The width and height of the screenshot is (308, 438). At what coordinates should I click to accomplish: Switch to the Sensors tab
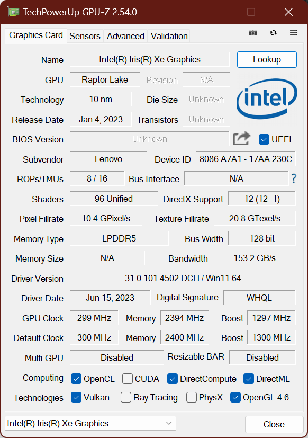(x=85, y=36)
